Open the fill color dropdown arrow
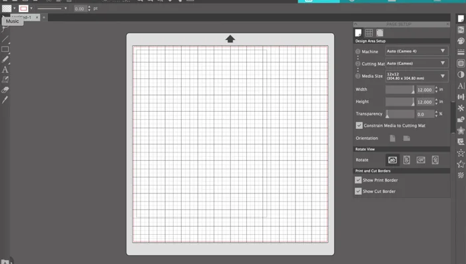Viewport: 466px width, 264px height. (14, 9)
